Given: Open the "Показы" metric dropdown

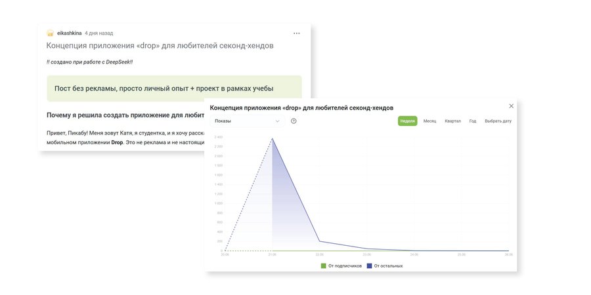Looking at the screenshot, I should point(247,121).
